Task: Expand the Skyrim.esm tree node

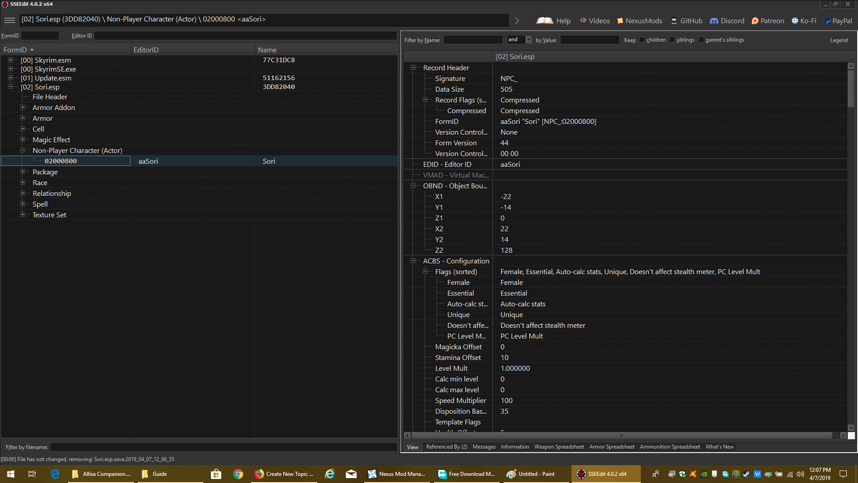Action: (10, 60)
